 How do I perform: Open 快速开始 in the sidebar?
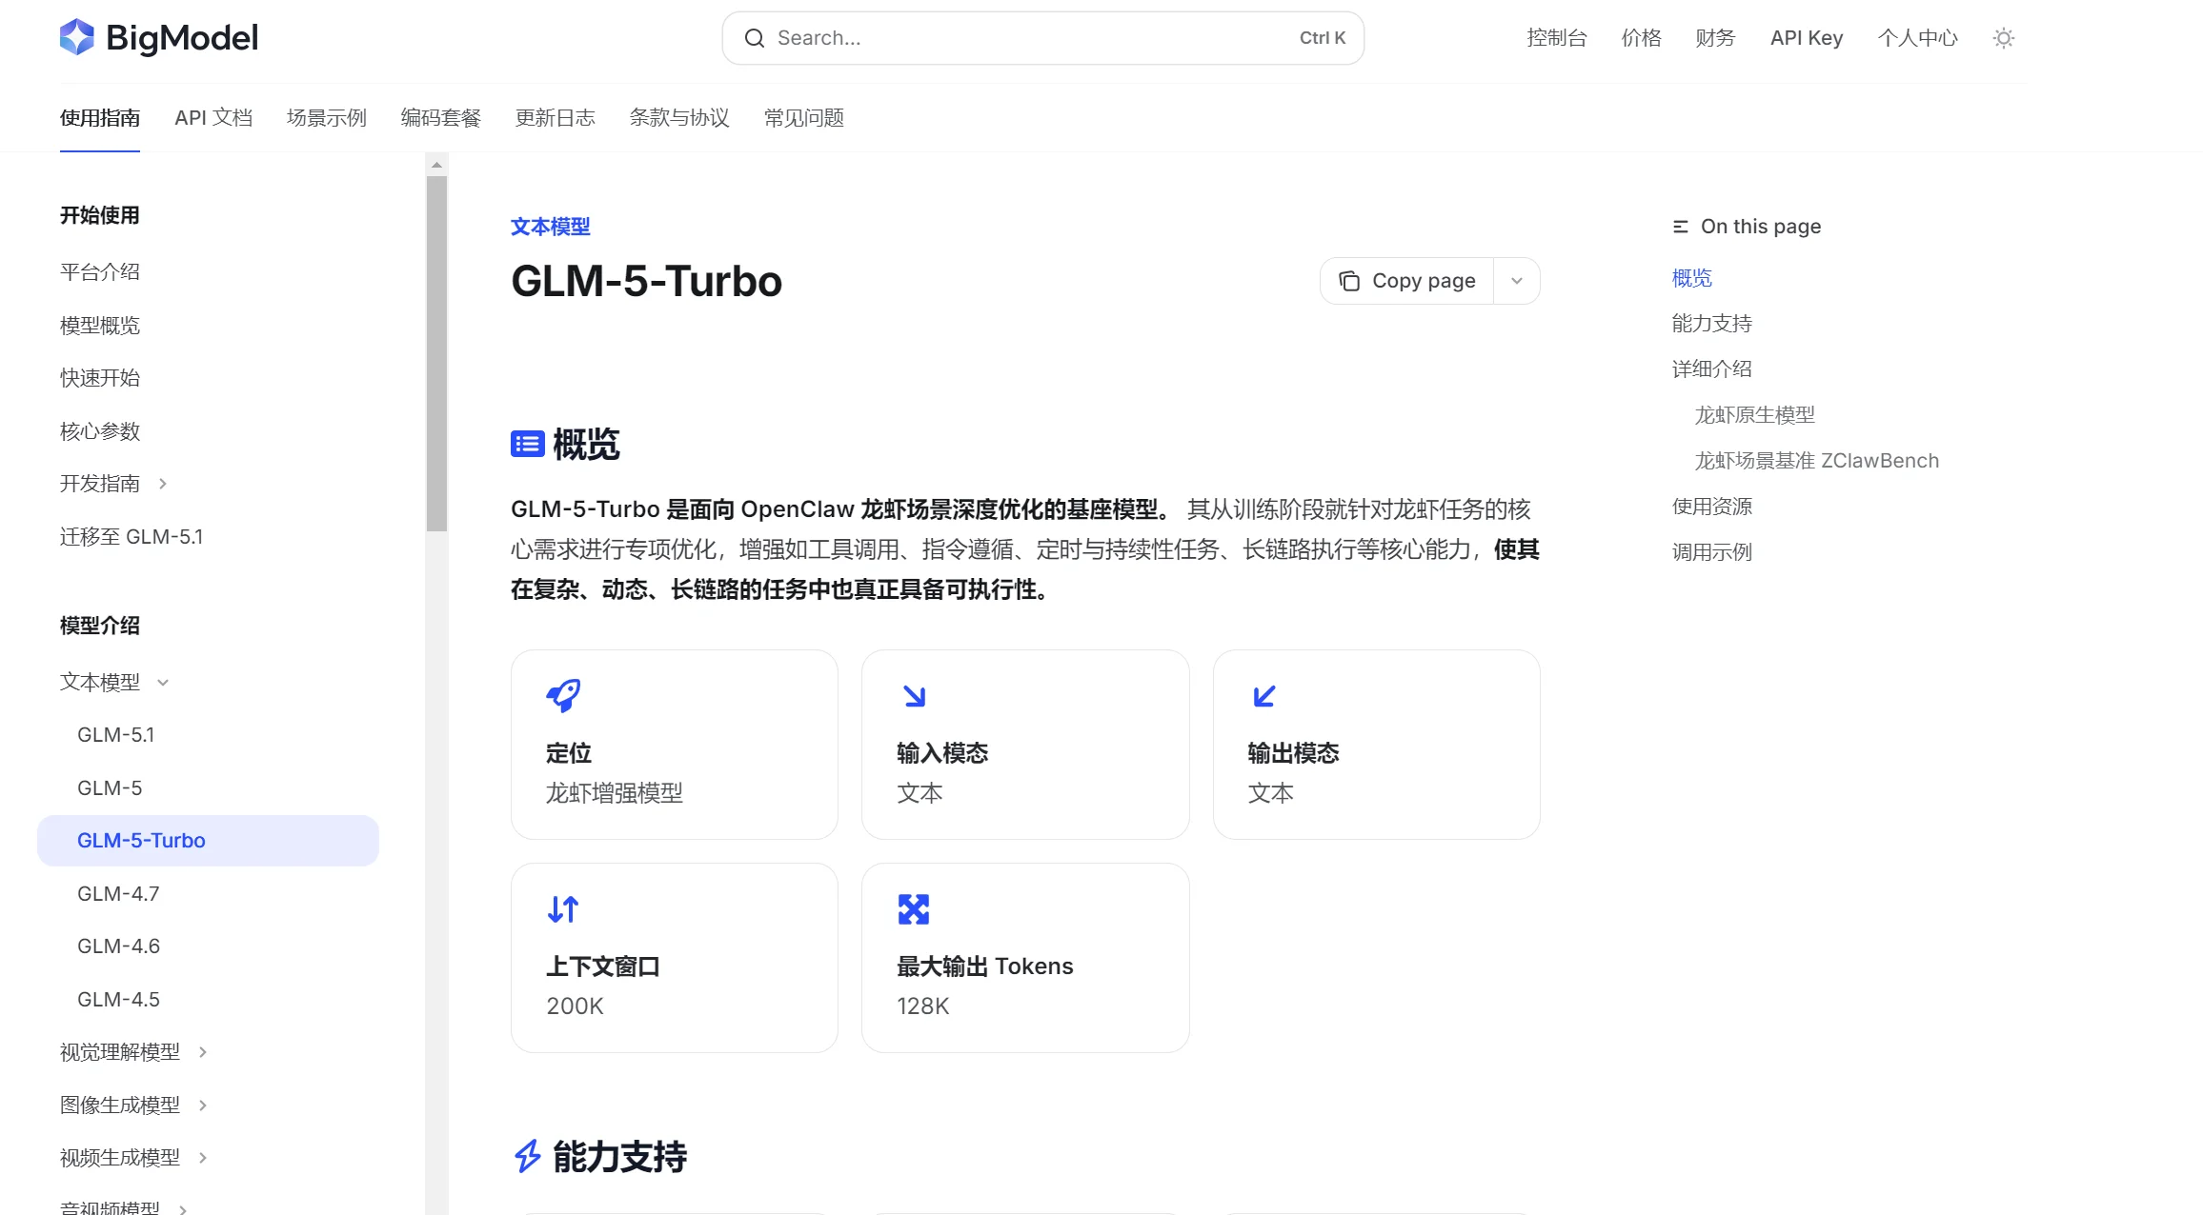100,378
